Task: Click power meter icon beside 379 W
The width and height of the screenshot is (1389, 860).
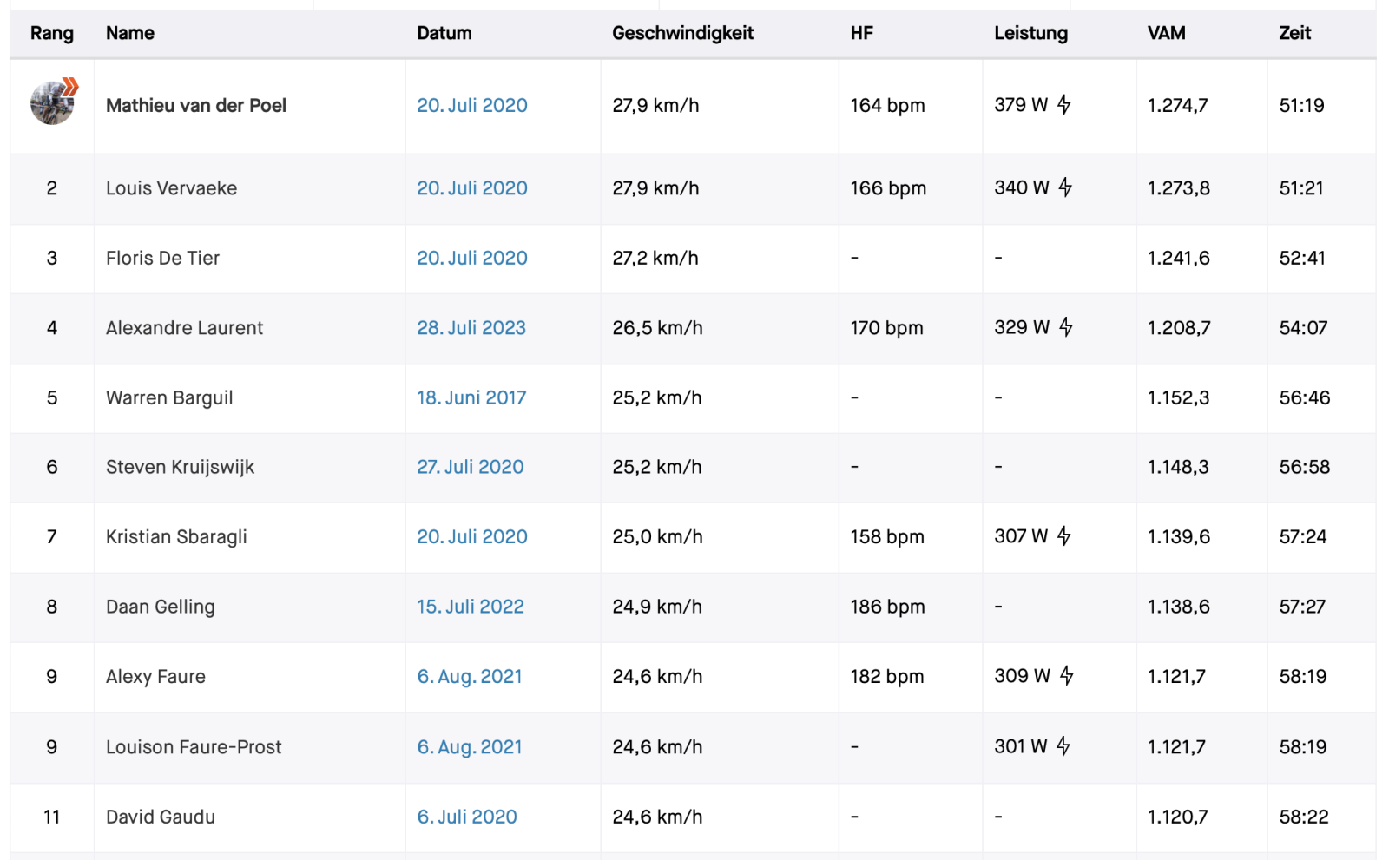Action: click(x=1064, y=105)
